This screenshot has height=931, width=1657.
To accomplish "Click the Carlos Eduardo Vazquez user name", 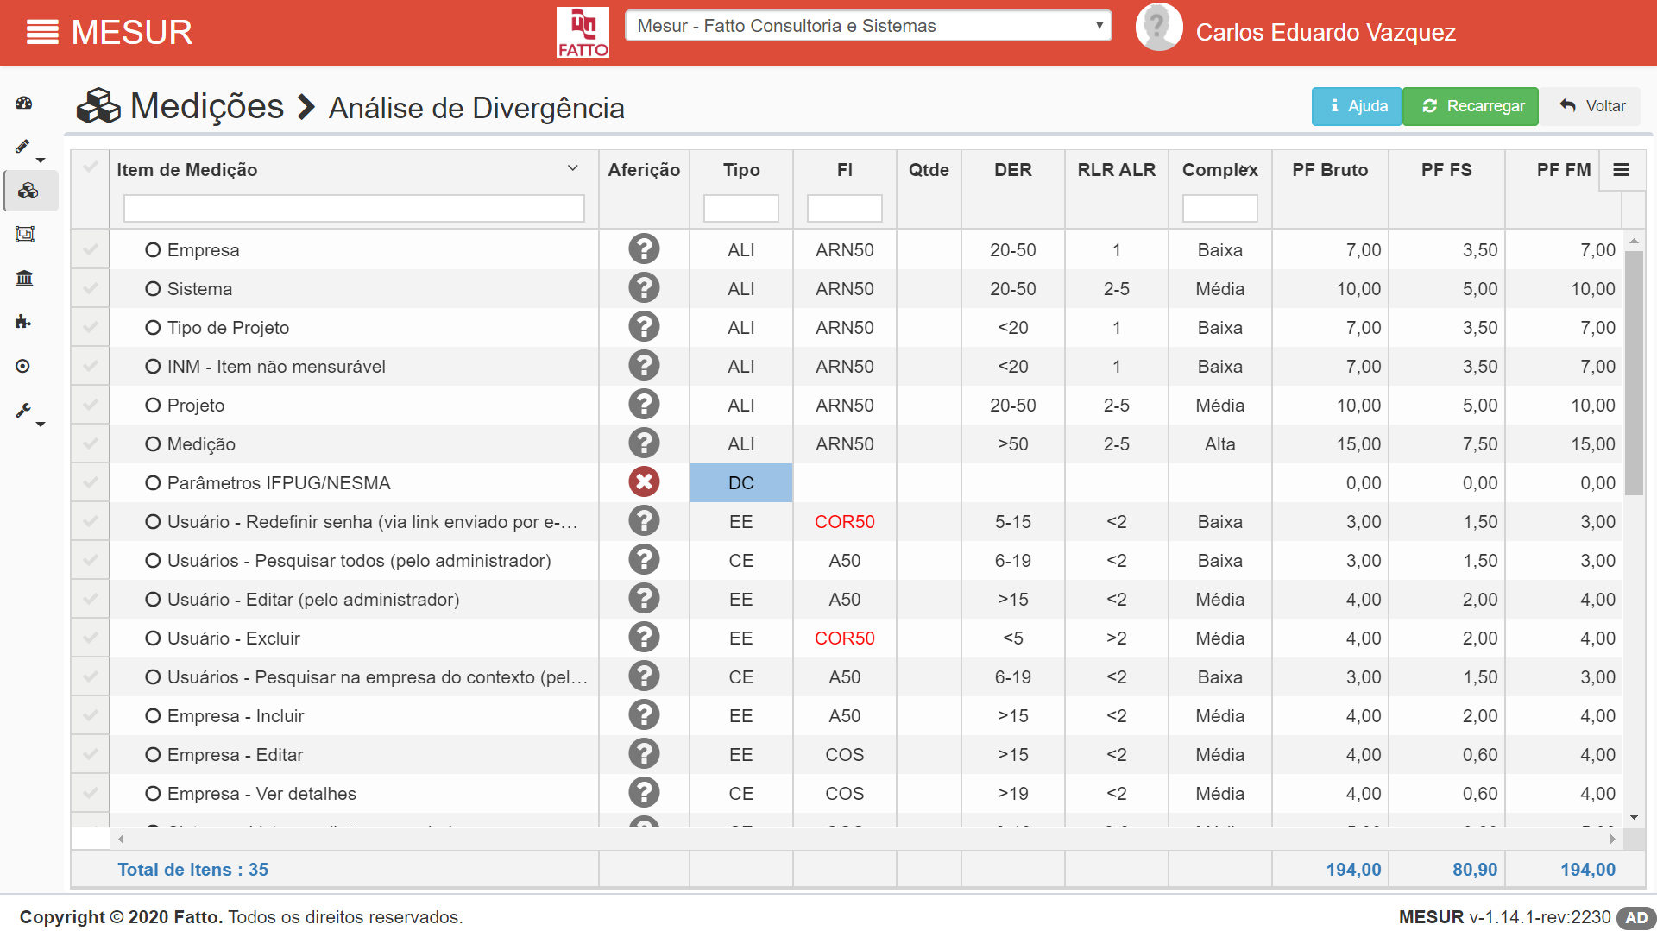I will click(1326, 33).
